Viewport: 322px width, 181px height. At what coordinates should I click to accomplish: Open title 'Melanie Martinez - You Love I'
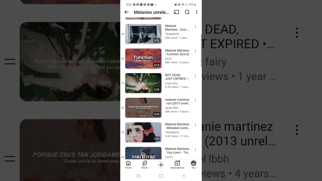(x=178, y=151)
